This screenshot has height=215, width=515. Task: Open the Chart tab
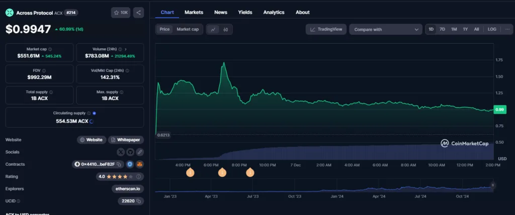(x=167, y=12)
